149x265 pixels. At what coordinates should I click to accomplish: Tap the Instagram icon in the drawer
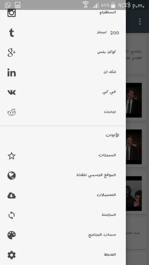click(x=11, y=13)
